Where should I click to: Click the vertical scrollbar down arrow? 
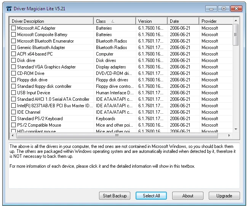[x=236, y=129]
